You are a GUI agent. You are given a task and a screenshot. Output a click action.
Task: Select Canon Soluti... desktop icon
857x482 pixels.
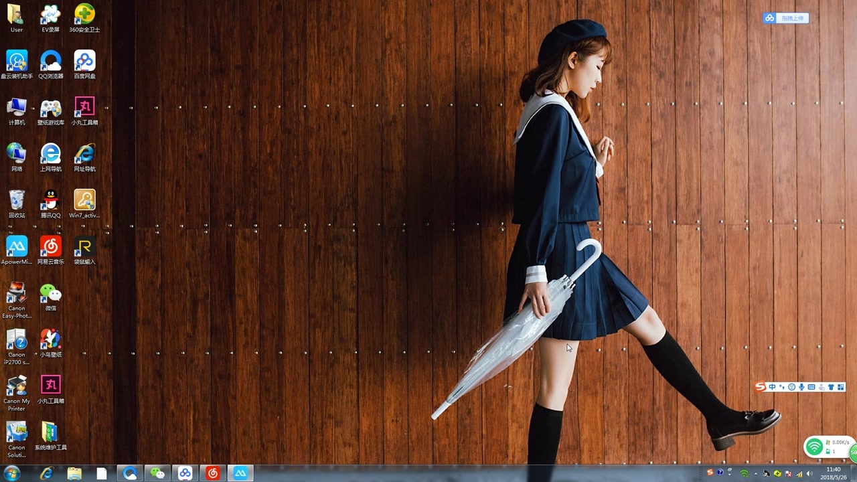click(x=17, y=438)
